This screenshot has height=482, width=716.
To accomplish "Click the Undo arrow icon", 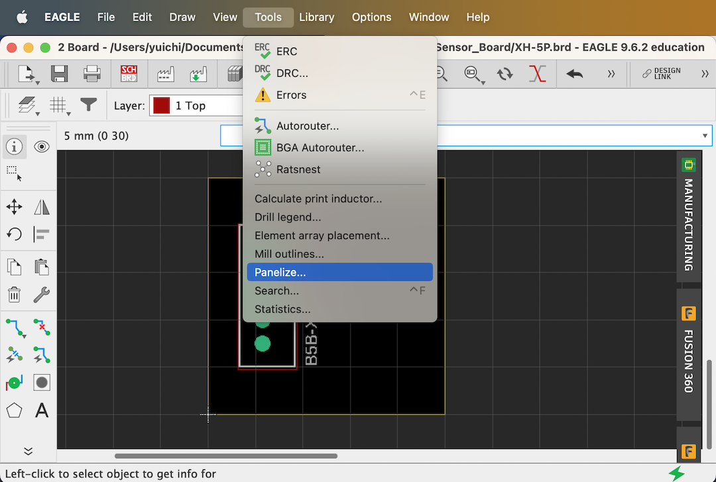I will click(x=574, y=74).
